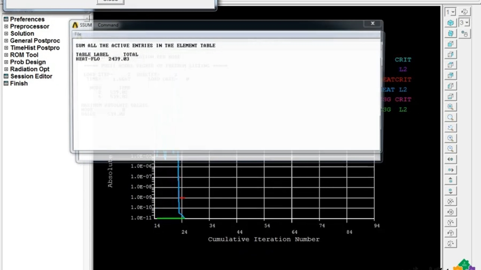Viewport: 481px width, 270px height.
Task: Expand the General Postproc tree node
Action: (x=6, y=41)
